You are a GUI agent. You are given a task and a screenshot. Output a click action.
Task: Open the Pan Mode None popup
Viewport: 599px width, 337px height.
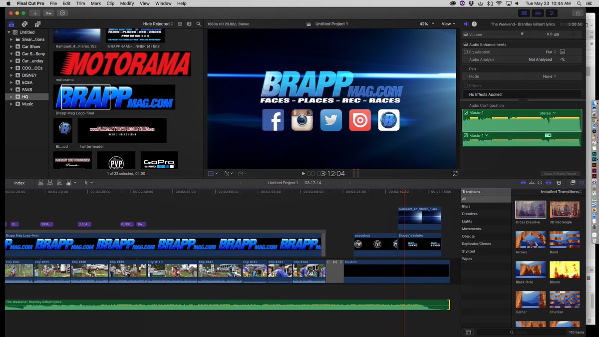click(550, 76)
